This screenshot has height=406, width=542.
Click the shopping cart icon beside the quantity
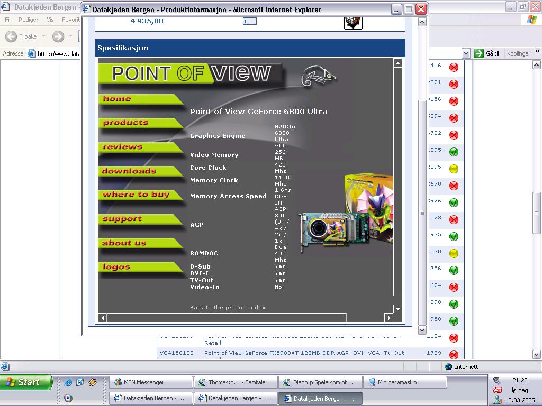pyautogui.click(x=353, y=22)
